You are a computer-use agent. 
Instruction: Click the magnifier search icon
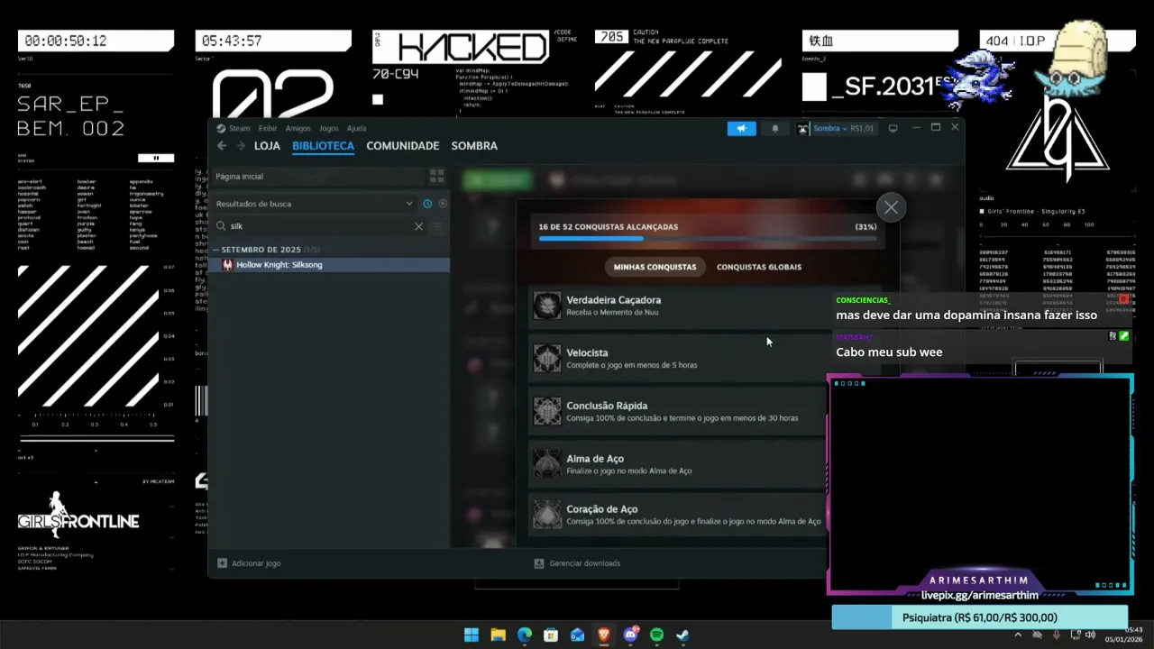[221, 226]
